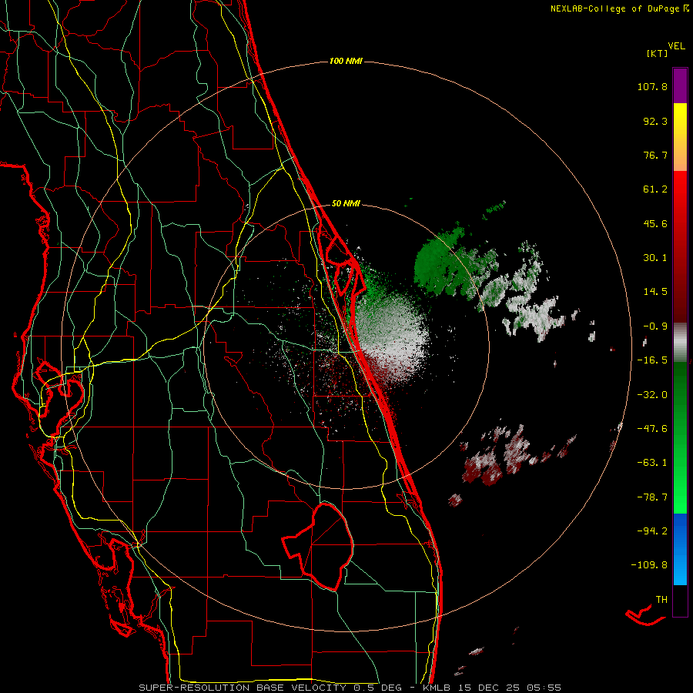Click the gray near-zero segment of the color bar
The height and width of the screenshot is (693, 693).
pos(680,341)
